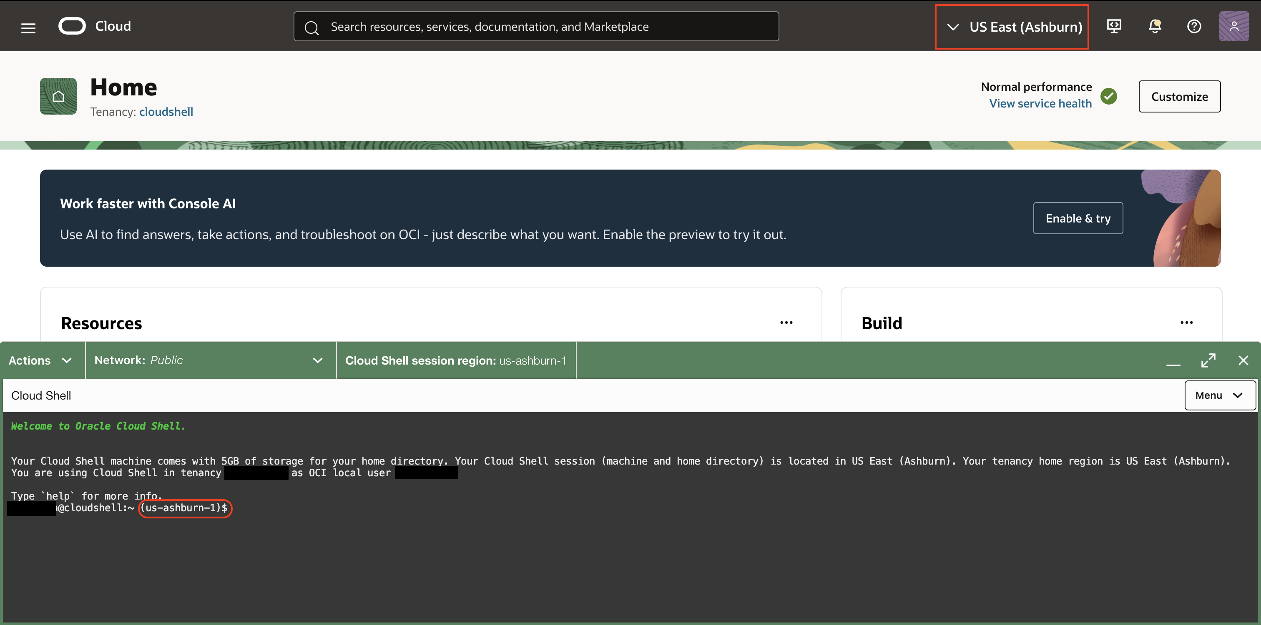Open the cloudshell tenancy link

pyautogui.click(x=166, y=112)
